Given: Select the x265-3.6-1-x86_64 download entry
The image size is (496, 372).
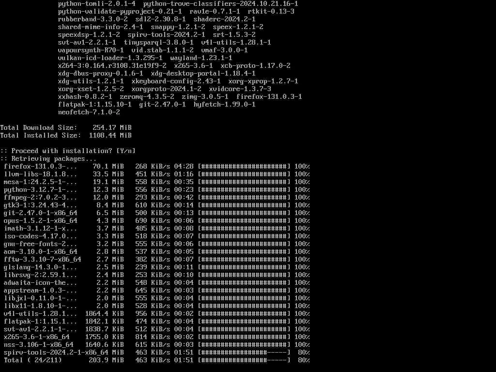Looking at the screenshot, I should (37, 337).
